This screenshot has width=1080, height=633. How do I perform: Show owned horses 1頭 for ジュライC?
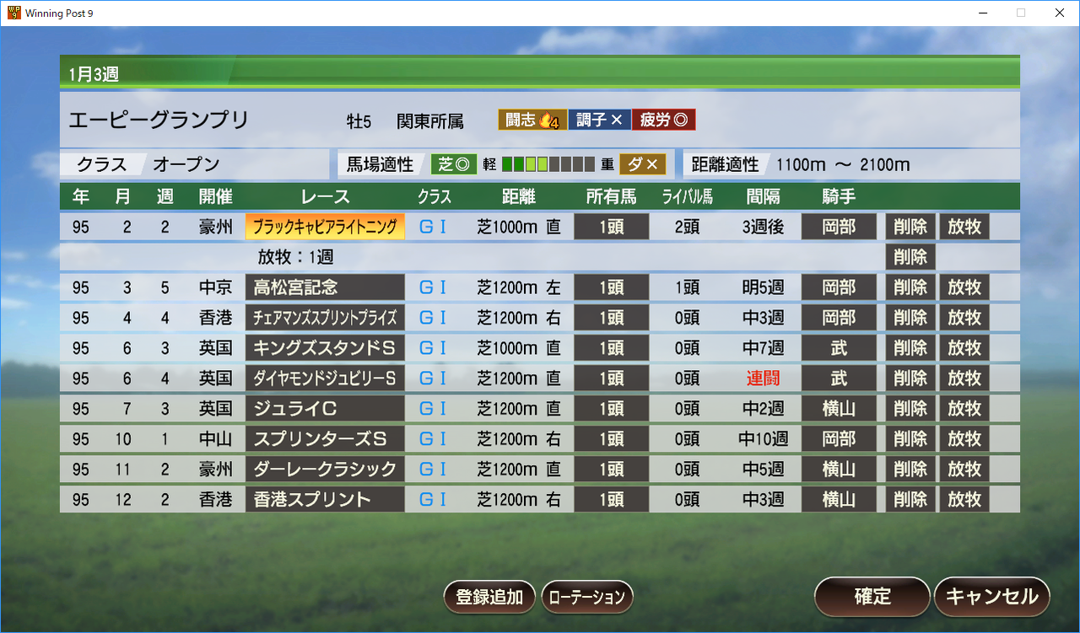[612, 409]
